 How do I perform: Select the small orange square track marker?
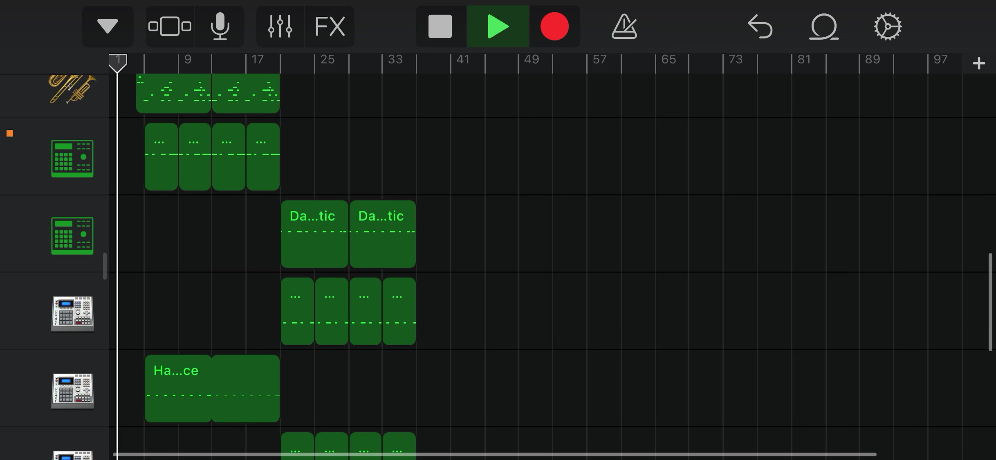click(x=10, y=133)
